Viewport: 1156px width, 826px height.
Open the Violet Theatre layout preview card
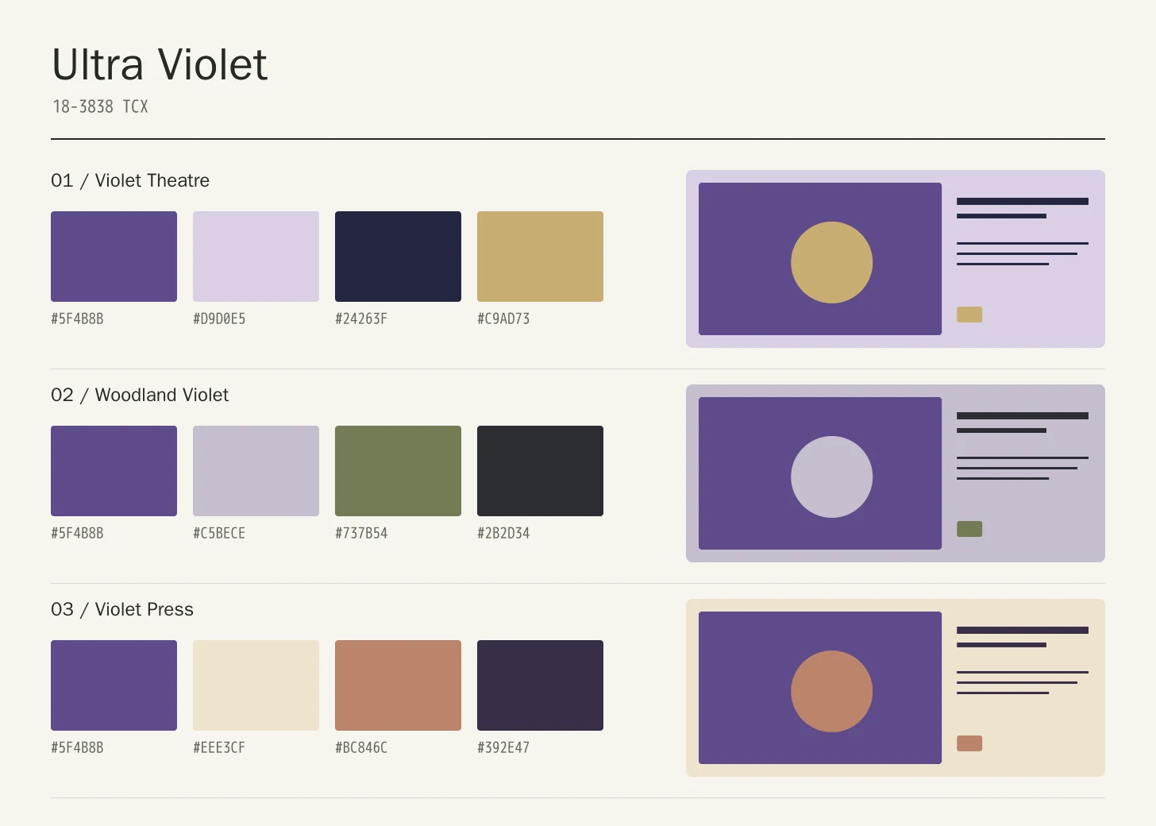click(x=896, y=259)
